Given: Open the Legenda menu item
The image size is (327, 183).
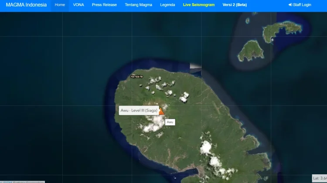Looking at the screenshot, I should (x=167, y=5).
